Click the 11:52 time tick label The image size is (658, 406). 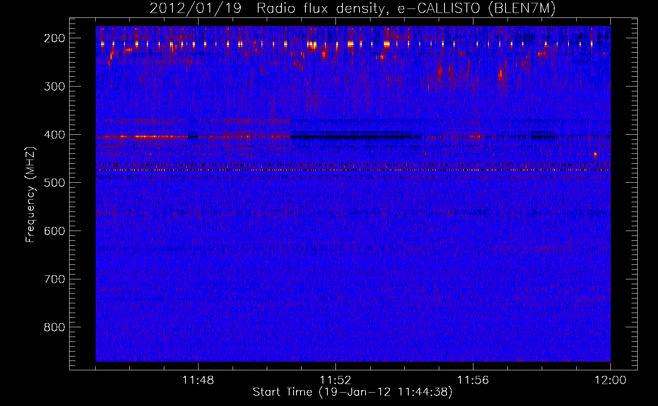click(336, 380)
